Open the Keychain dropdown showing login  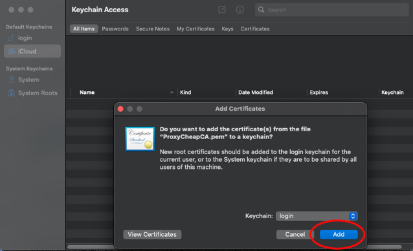(317, 216)
